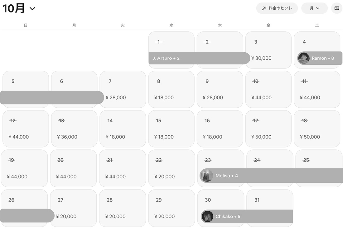This screenshot has height=229, width=343.
Task: Select October 14 date cell
Action: tap(123, 129)
